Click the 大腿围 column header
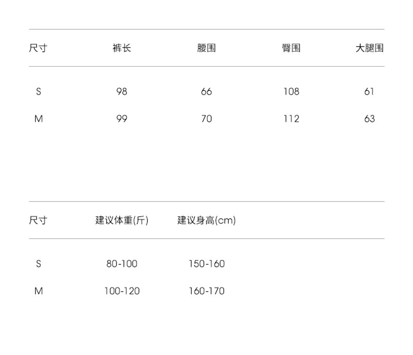The width and height of the screenshot is (413, 355). [x=369, y=48]
